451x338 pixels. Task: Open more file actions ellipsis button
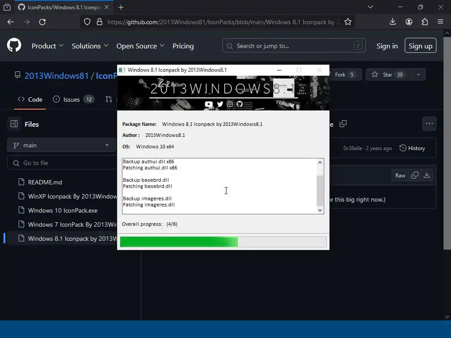tap(429, 124)
